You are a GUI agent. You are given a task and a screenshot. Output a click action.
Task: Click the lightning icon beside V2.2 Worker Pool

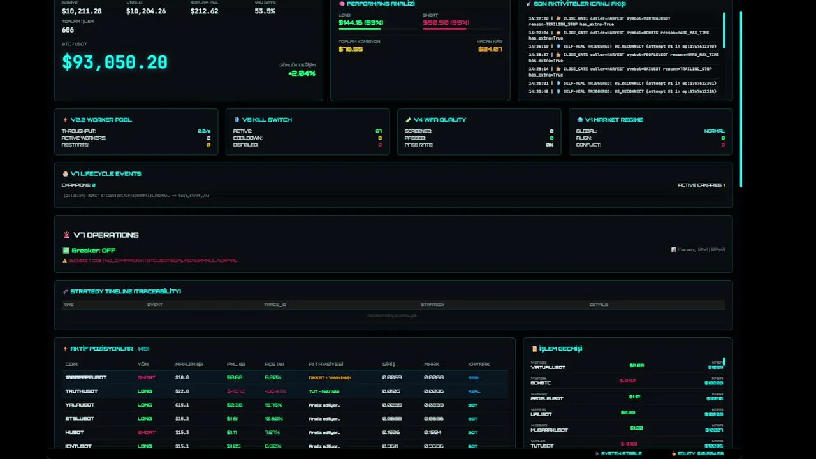coord(65,120)
